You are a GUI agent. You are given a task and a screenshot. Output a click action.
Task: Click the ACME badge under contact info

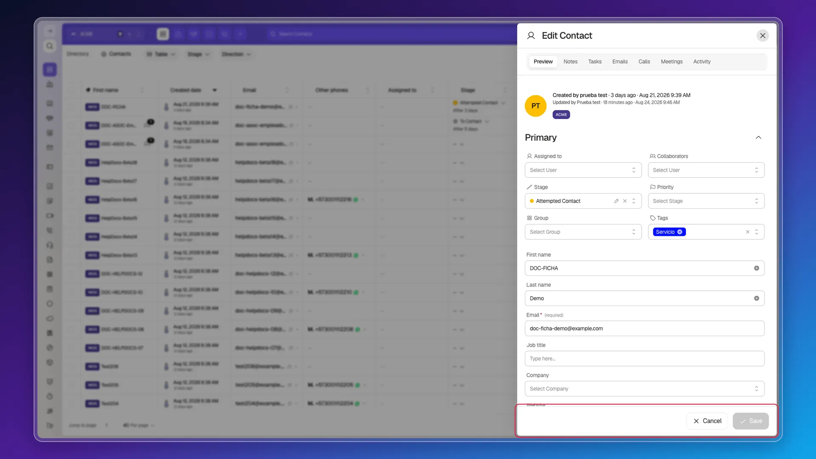(x=561, y=115)
